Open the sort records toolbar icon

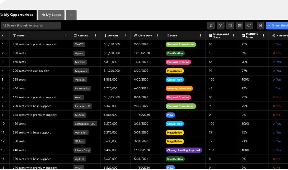211,26
